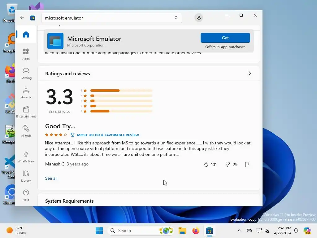The image size is (317, 238).
Task: Click the search magnifier icon in Store
Action: click(176, 18)
